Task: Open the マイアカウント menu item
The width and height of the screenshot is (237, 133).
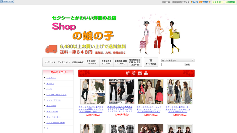Action: pos(64,62)
